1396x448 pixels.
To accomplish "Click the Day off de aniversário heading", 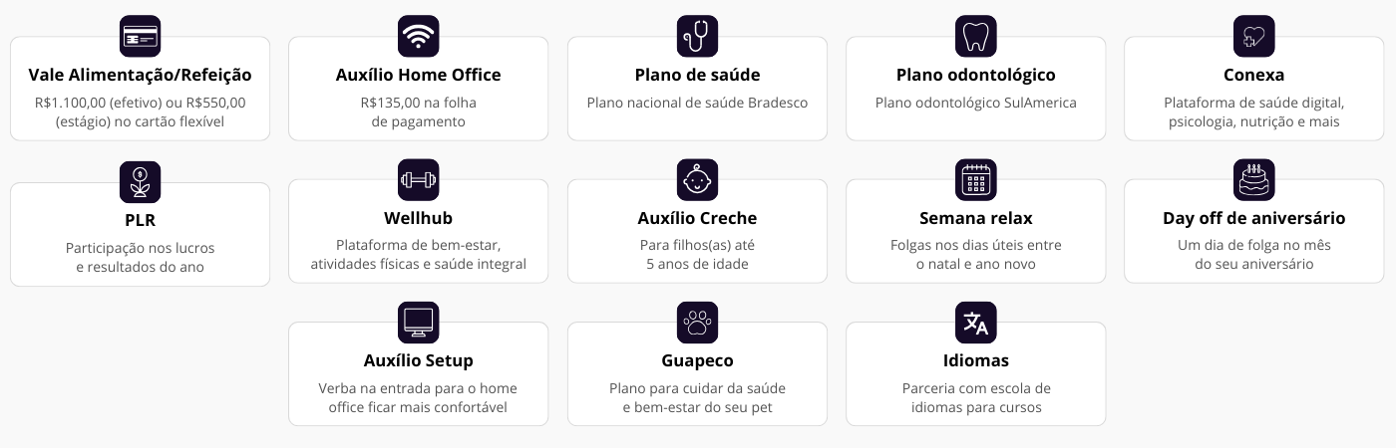I will click(1253, 218).
